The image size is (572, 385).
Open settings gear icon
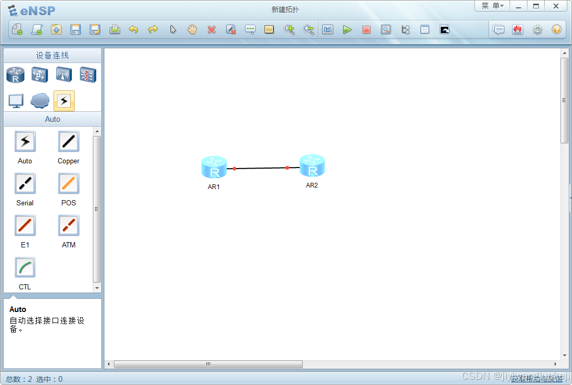pos(537,29)
